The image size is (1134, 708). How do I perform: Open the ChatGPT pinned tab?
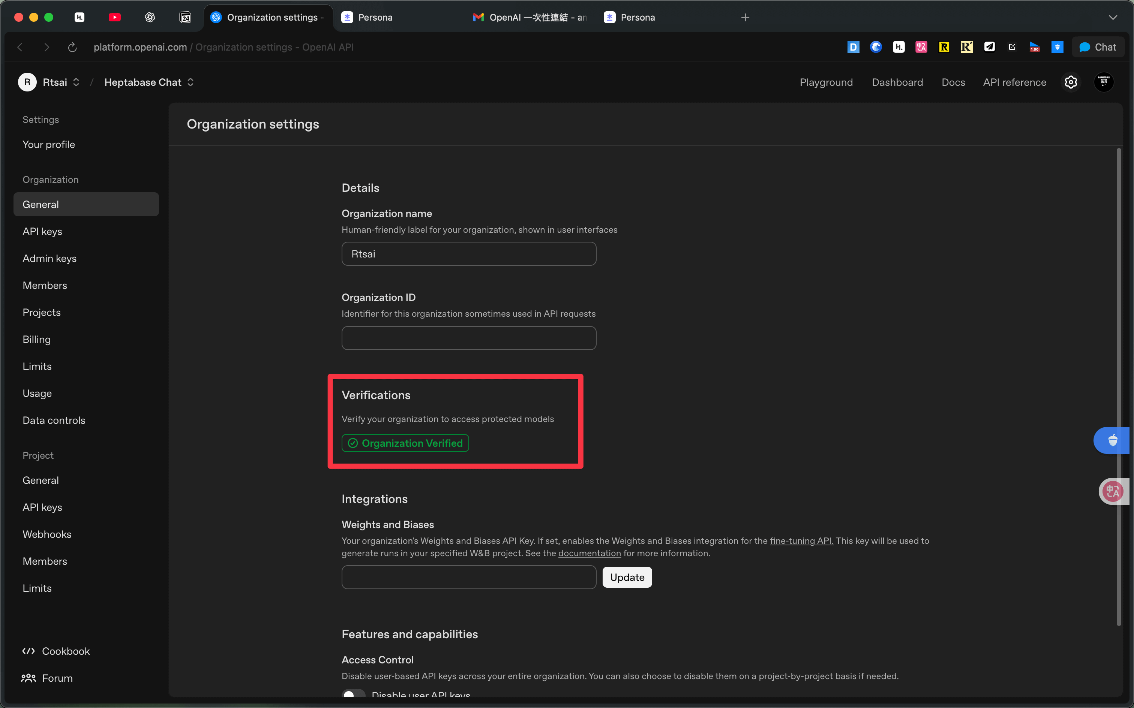[150, 17]
